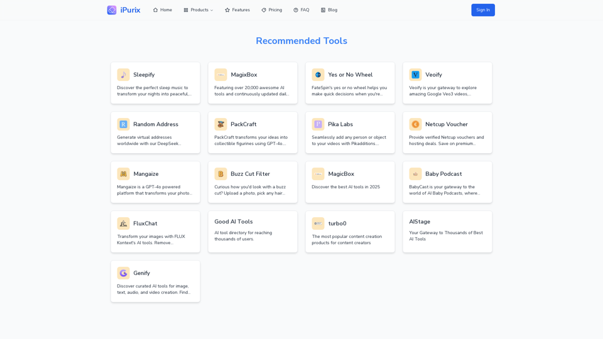
Task: Select the Pika Labs P icon
Action: 318,124
